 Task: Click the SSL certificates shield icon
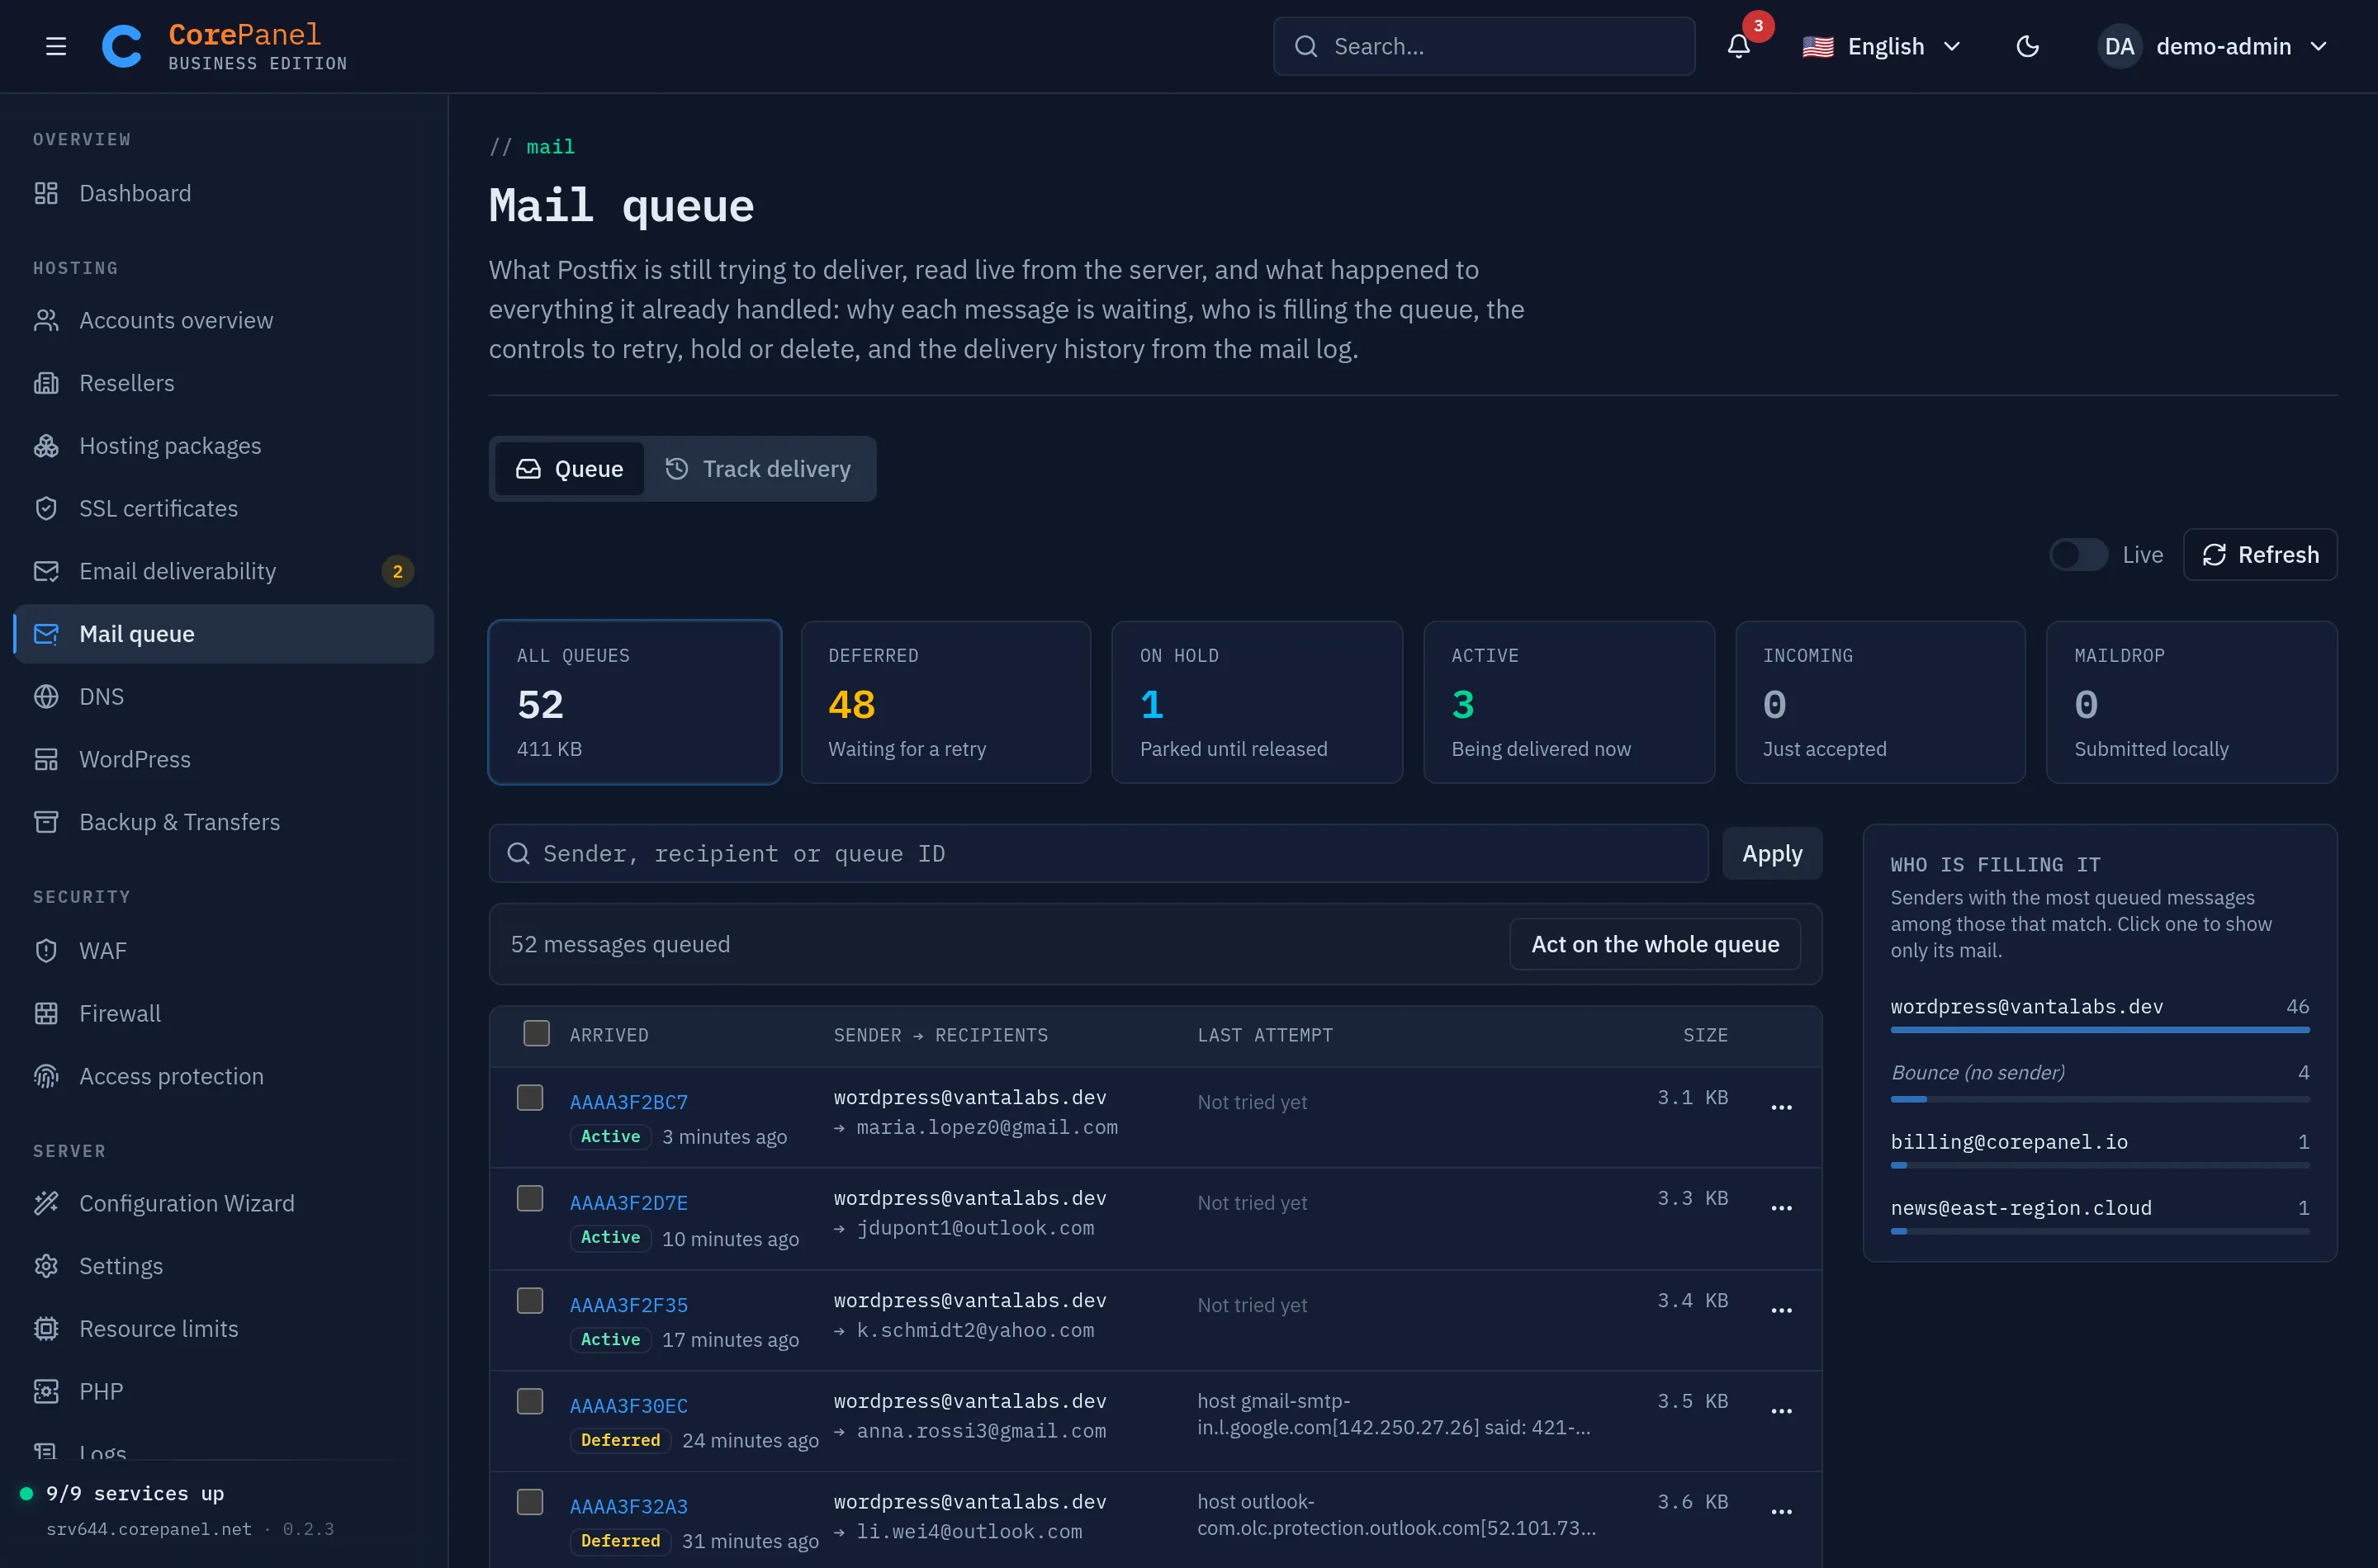coord(46,508)
